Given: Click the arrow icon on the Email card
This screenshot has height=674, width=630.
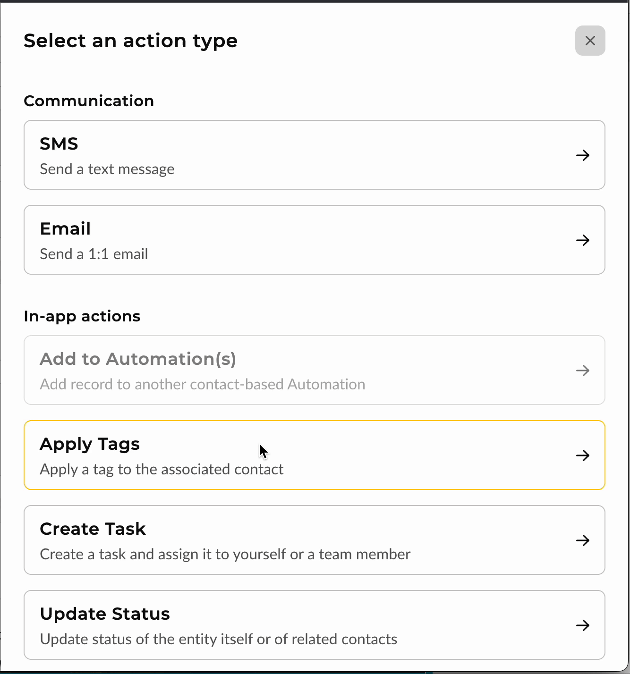Looking at the screenshot, I should (x=583, y=240).
